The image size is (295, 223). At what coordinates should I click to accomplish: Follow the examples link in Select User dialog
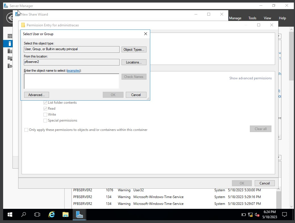point(74,71)
